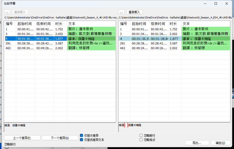Toggle 仅显示差异 checkbox

click(x=81, y=135)
